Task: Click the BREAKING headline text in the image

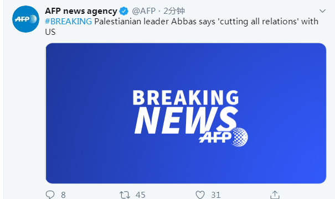Action: (185, 97)
